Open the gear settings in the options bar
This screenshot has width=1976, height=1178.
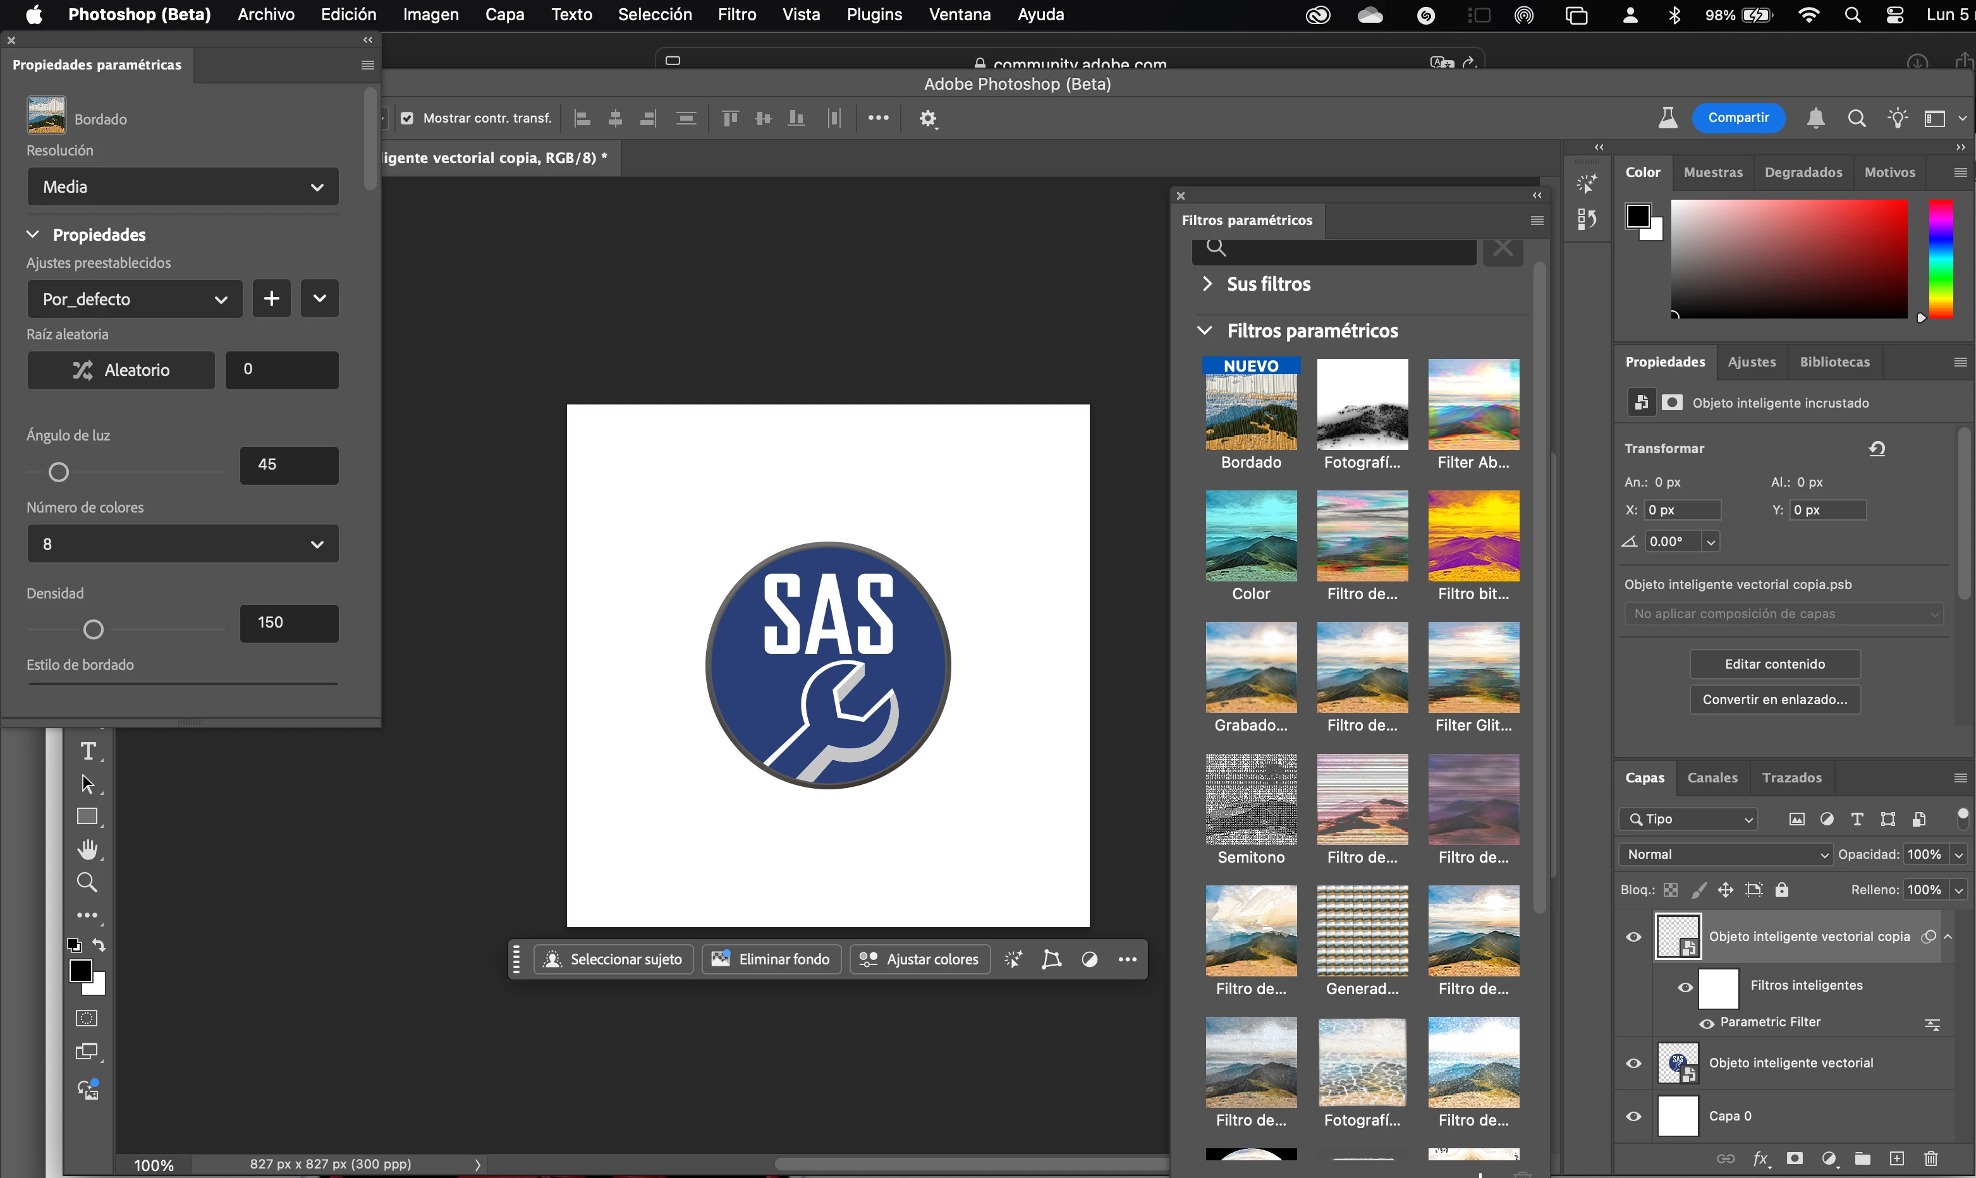pos(928,118)
